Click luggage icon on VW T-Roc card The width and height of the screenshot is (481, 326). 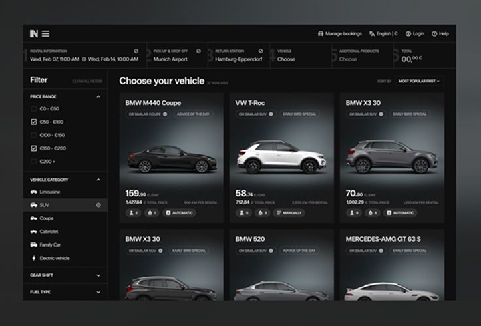click(260, 213)
